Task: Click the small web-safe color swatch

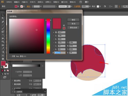Action: (64, 28)
